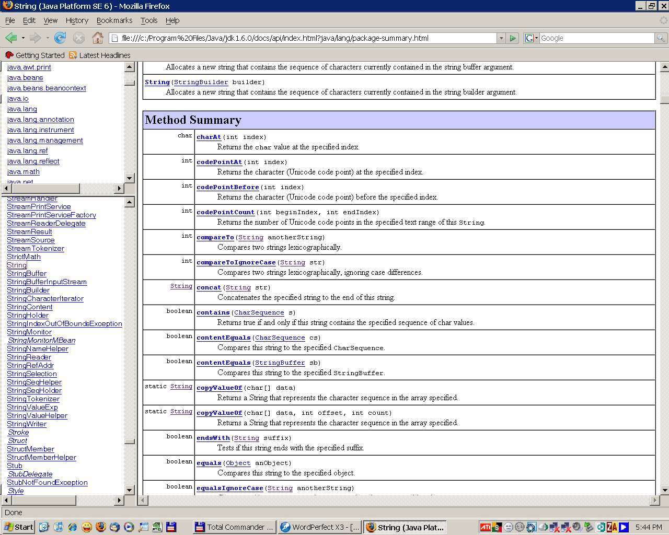Viewport: 669px width, 535px height.
Task: Click the ZoneAlarm ZA tray icon
Action: [x=611, y=527]
